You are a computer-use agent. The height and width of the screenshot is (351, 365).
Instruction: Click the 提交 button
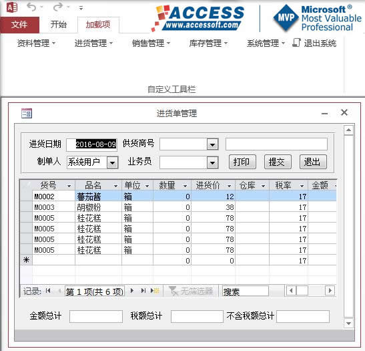(x=278, y=162)
